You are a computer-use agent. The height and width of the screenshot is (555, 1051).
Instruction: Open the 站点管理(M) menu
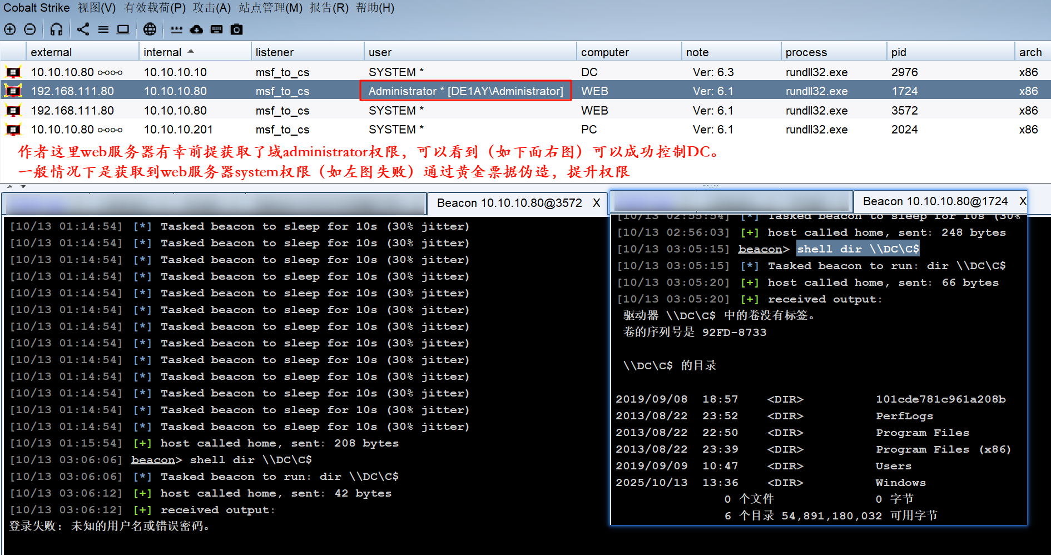click(271, 8)
